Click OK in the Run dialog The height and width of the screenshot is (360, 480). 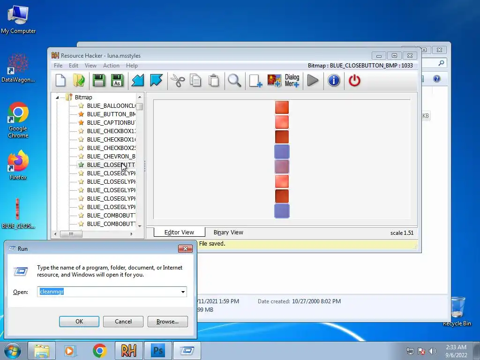click(79, 322)
